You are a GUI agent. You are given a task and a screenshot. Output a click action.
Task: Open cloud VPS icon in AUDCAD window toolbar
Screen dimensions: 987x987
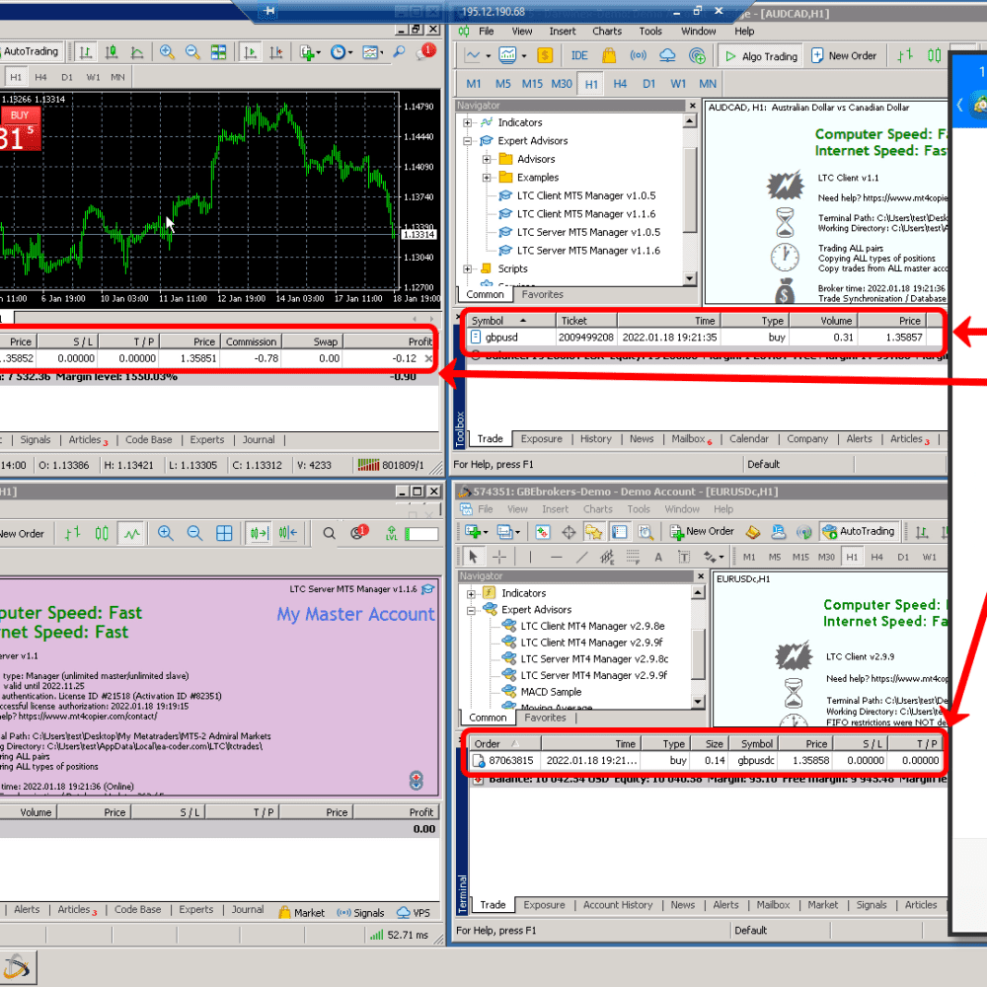coord(667,55)
